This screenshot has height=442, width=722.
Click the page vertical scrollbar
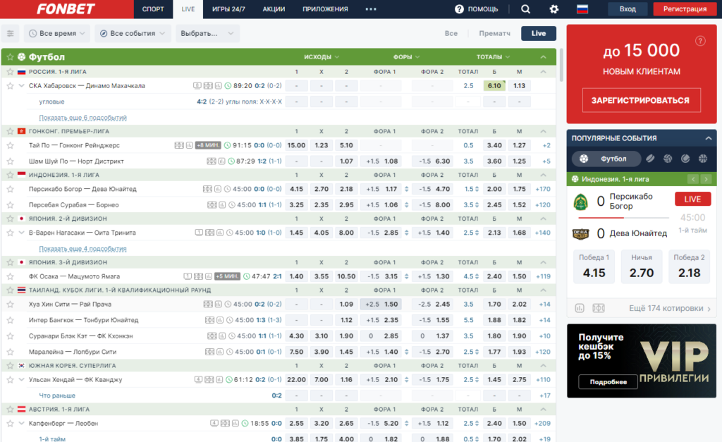pos(561,65)
